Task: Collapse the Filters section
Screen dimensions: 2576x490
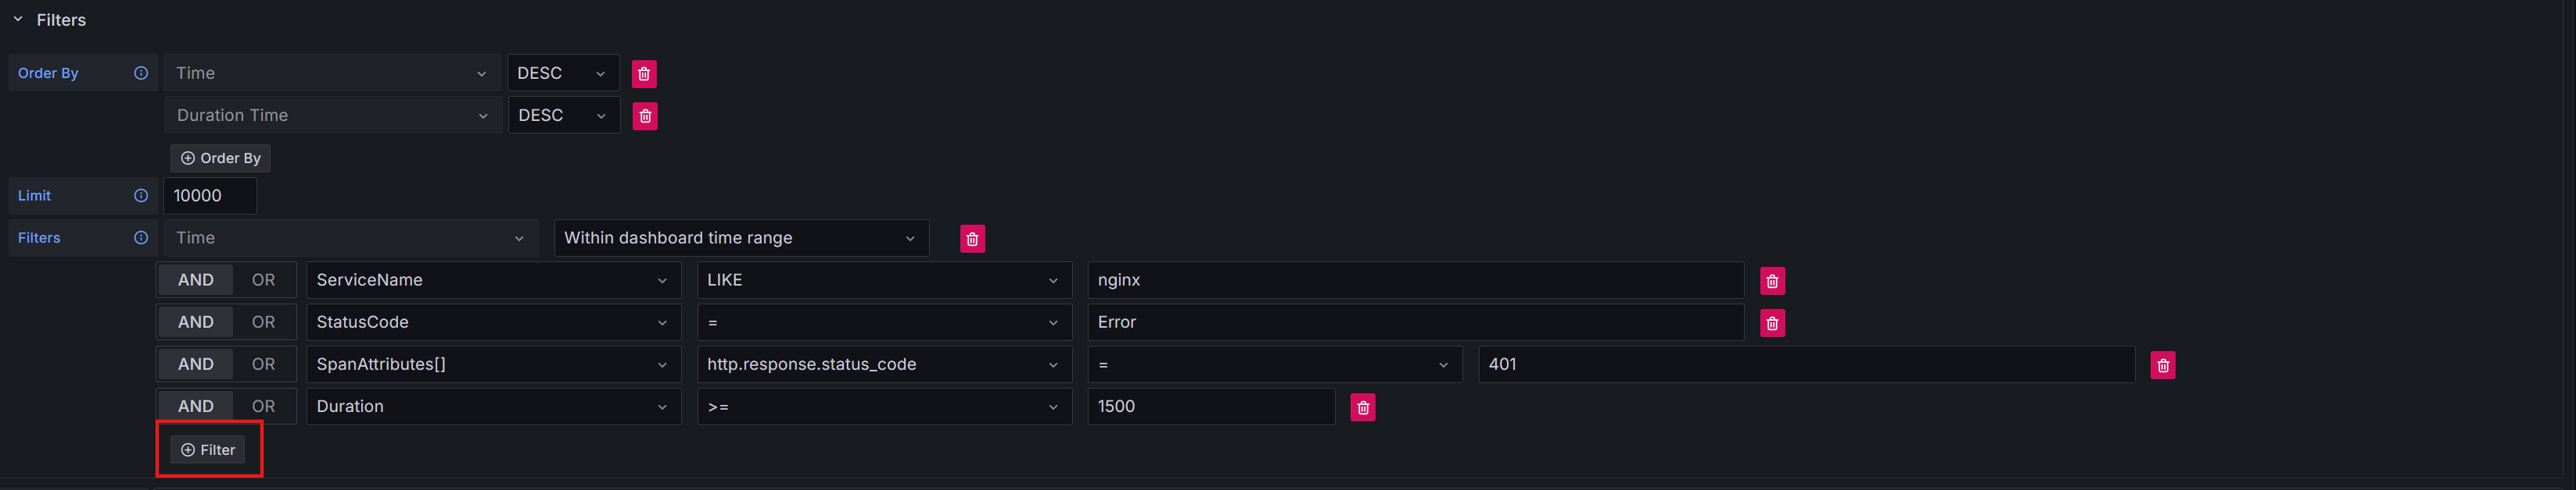Action: [18, 19]
